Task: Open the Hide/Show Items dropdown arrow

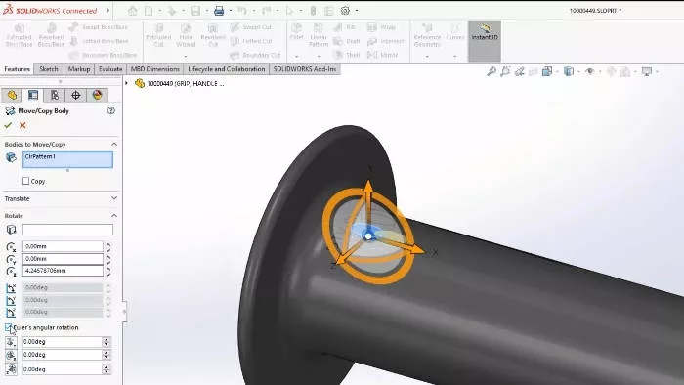Action: 600,71
